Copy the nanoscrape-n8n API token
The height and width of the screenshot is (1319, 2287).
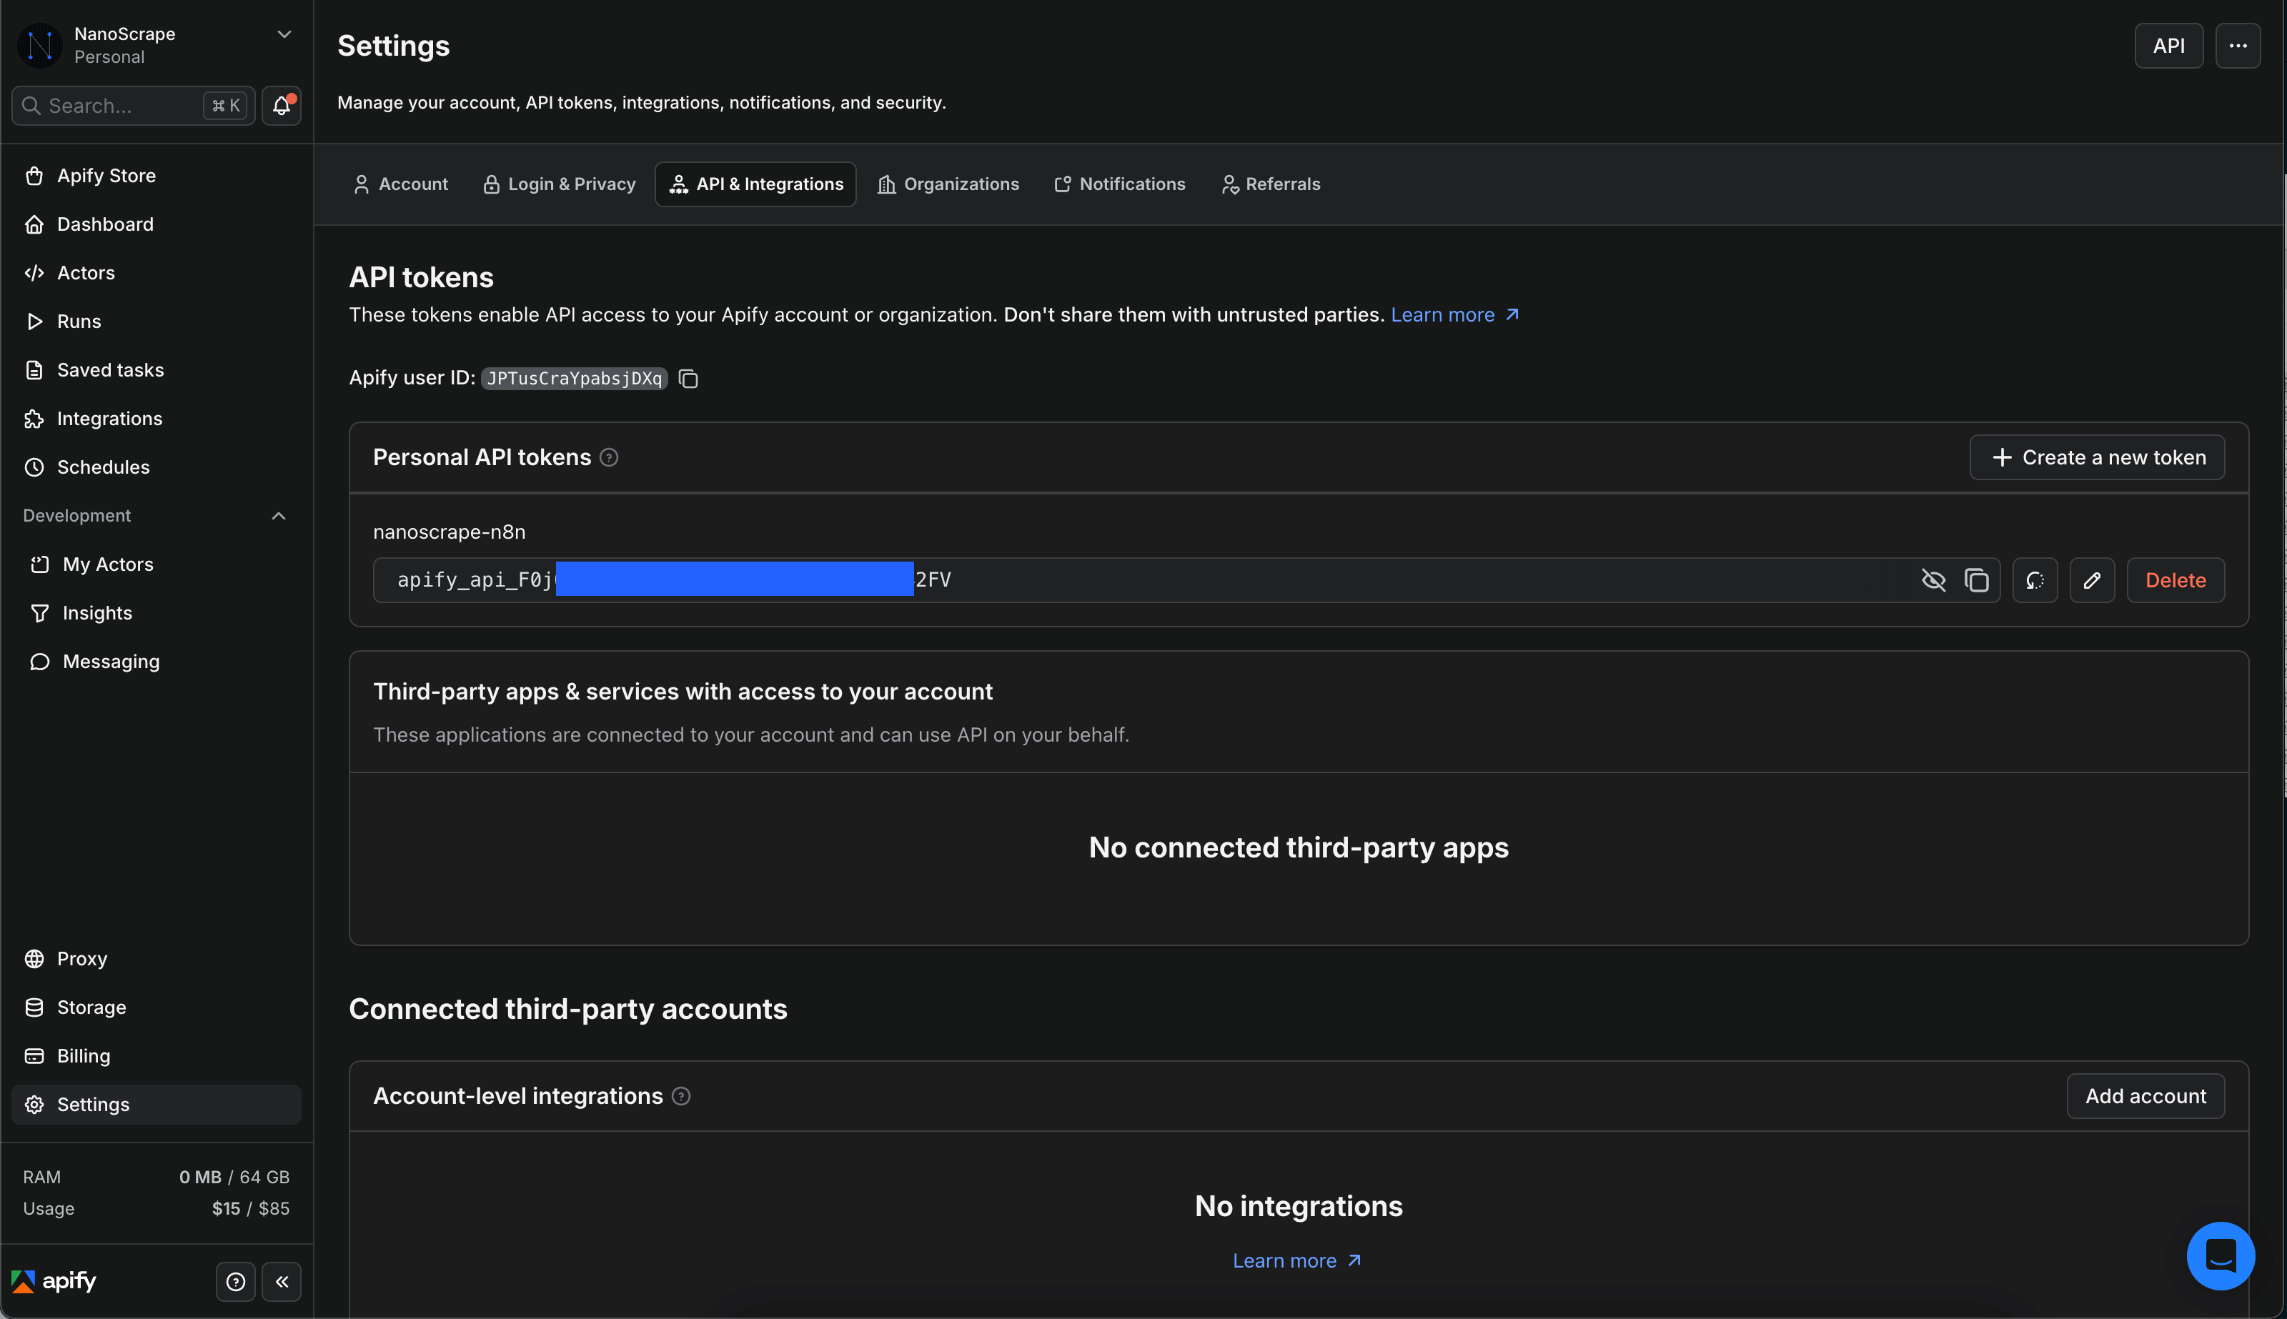1976,579
